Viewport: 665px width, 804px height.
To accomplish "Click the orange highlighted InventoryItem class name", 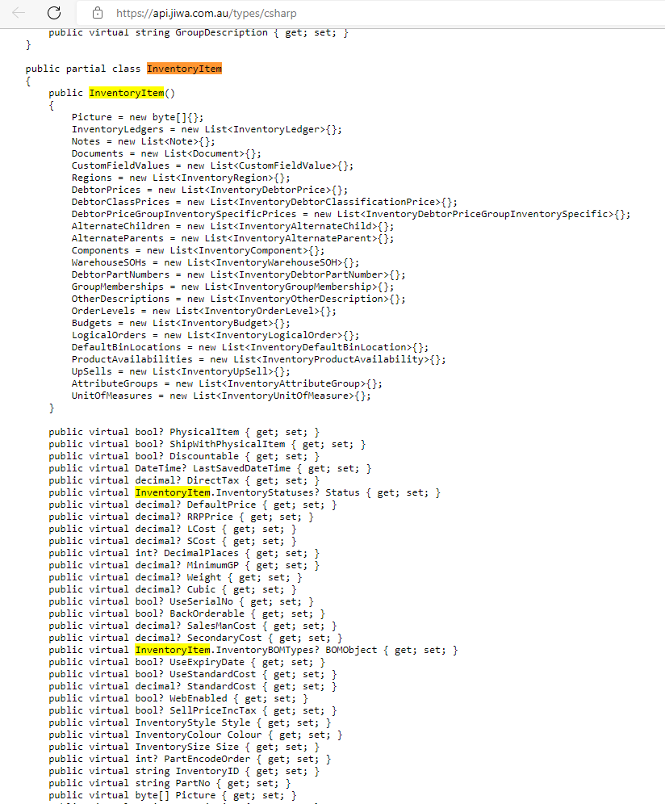I will (185, 69).
